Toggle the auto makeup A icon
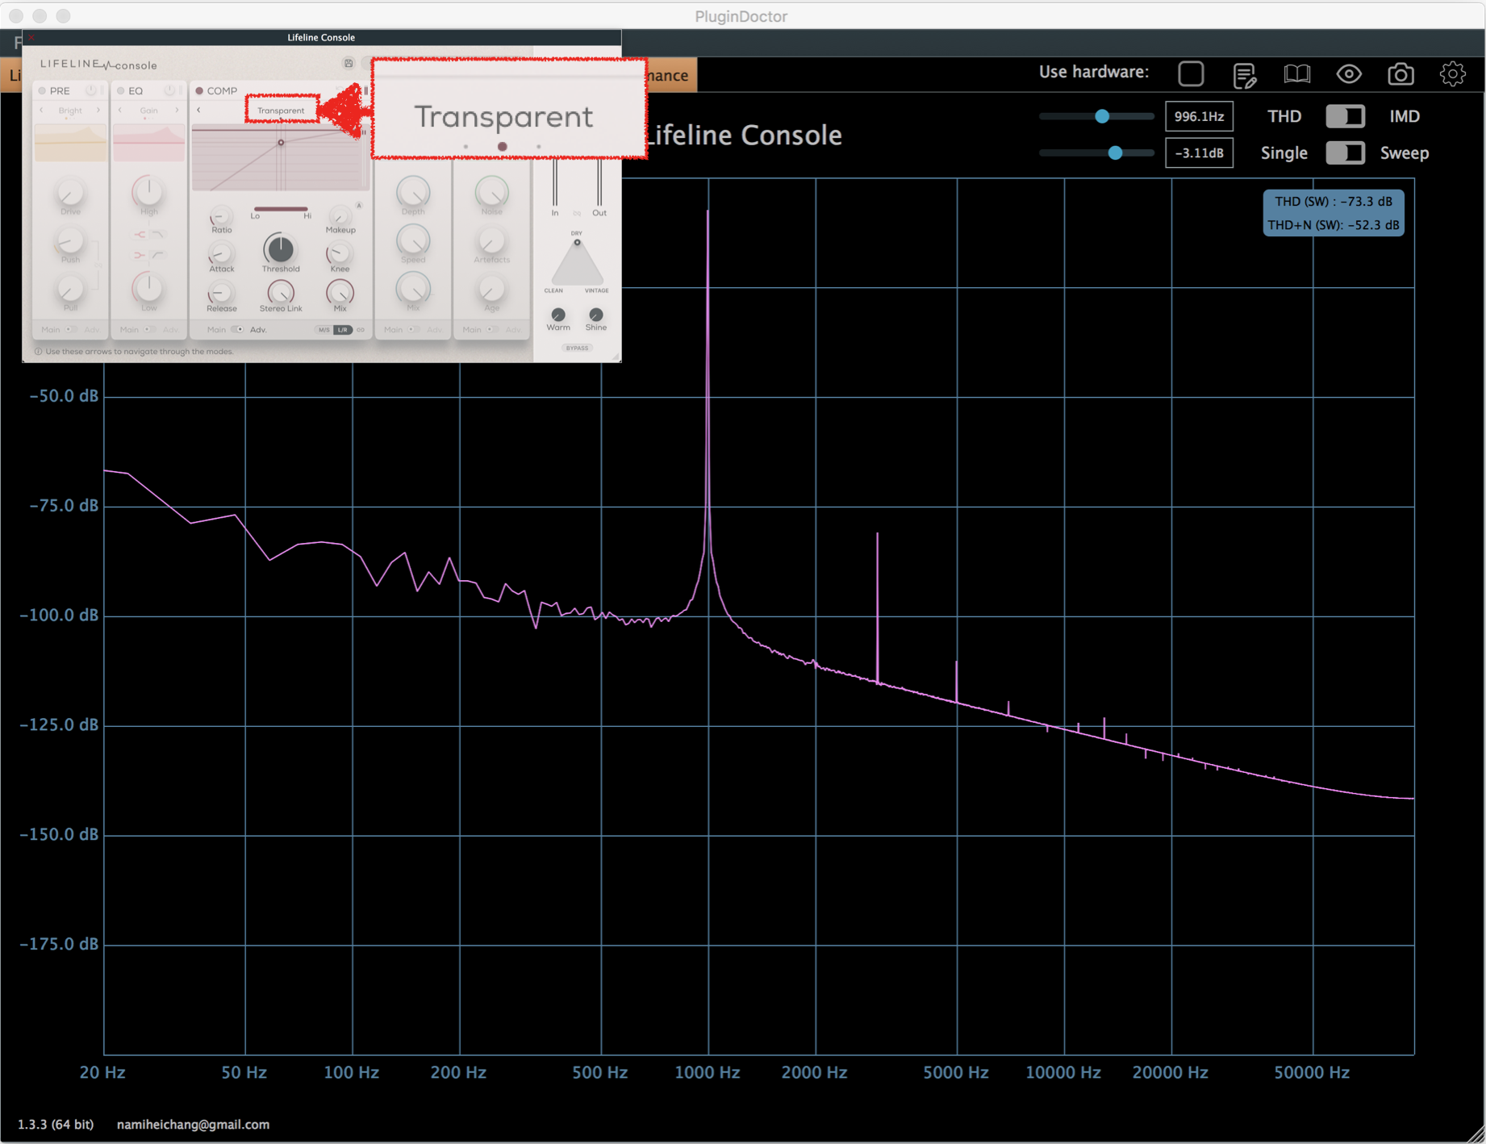The height and width of the screenshot is (1144, 1486). tap(359, 206)
